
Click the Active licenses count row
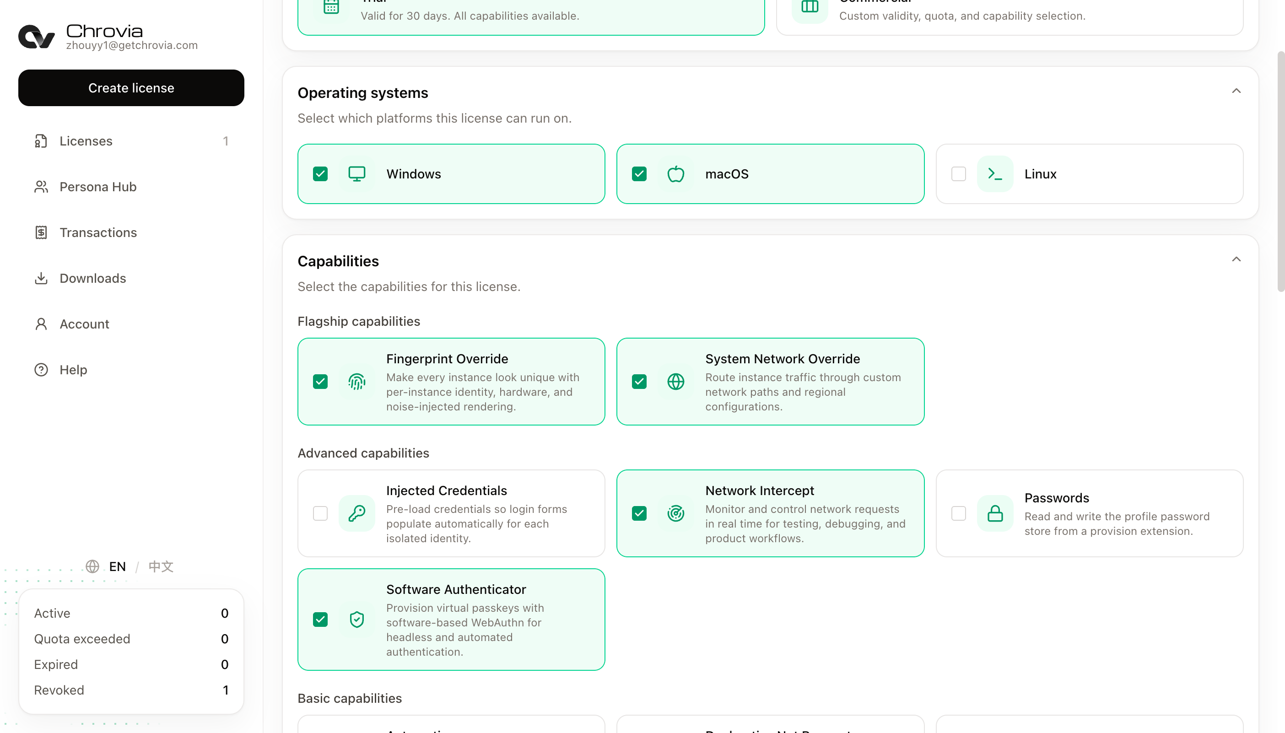[131, 613]
